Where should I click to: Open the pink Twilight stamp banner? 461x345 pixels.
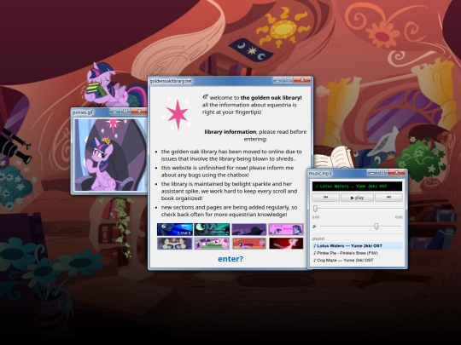pos(286,229)
